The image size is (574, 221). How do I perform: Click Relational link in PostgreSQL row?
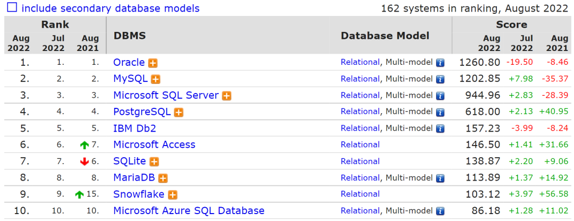tap(360, 112)
